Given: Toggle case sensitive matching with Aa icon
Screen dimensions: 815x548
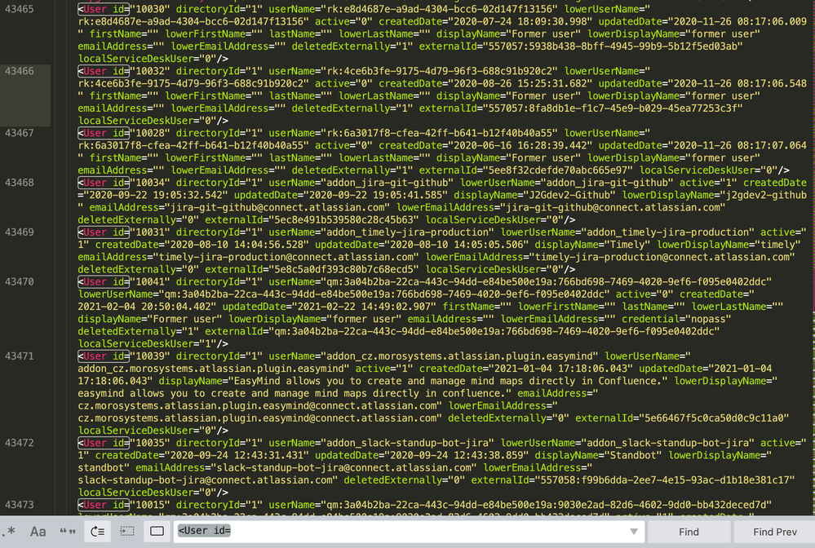Looking at the screenshot, I should click(38, 532).
